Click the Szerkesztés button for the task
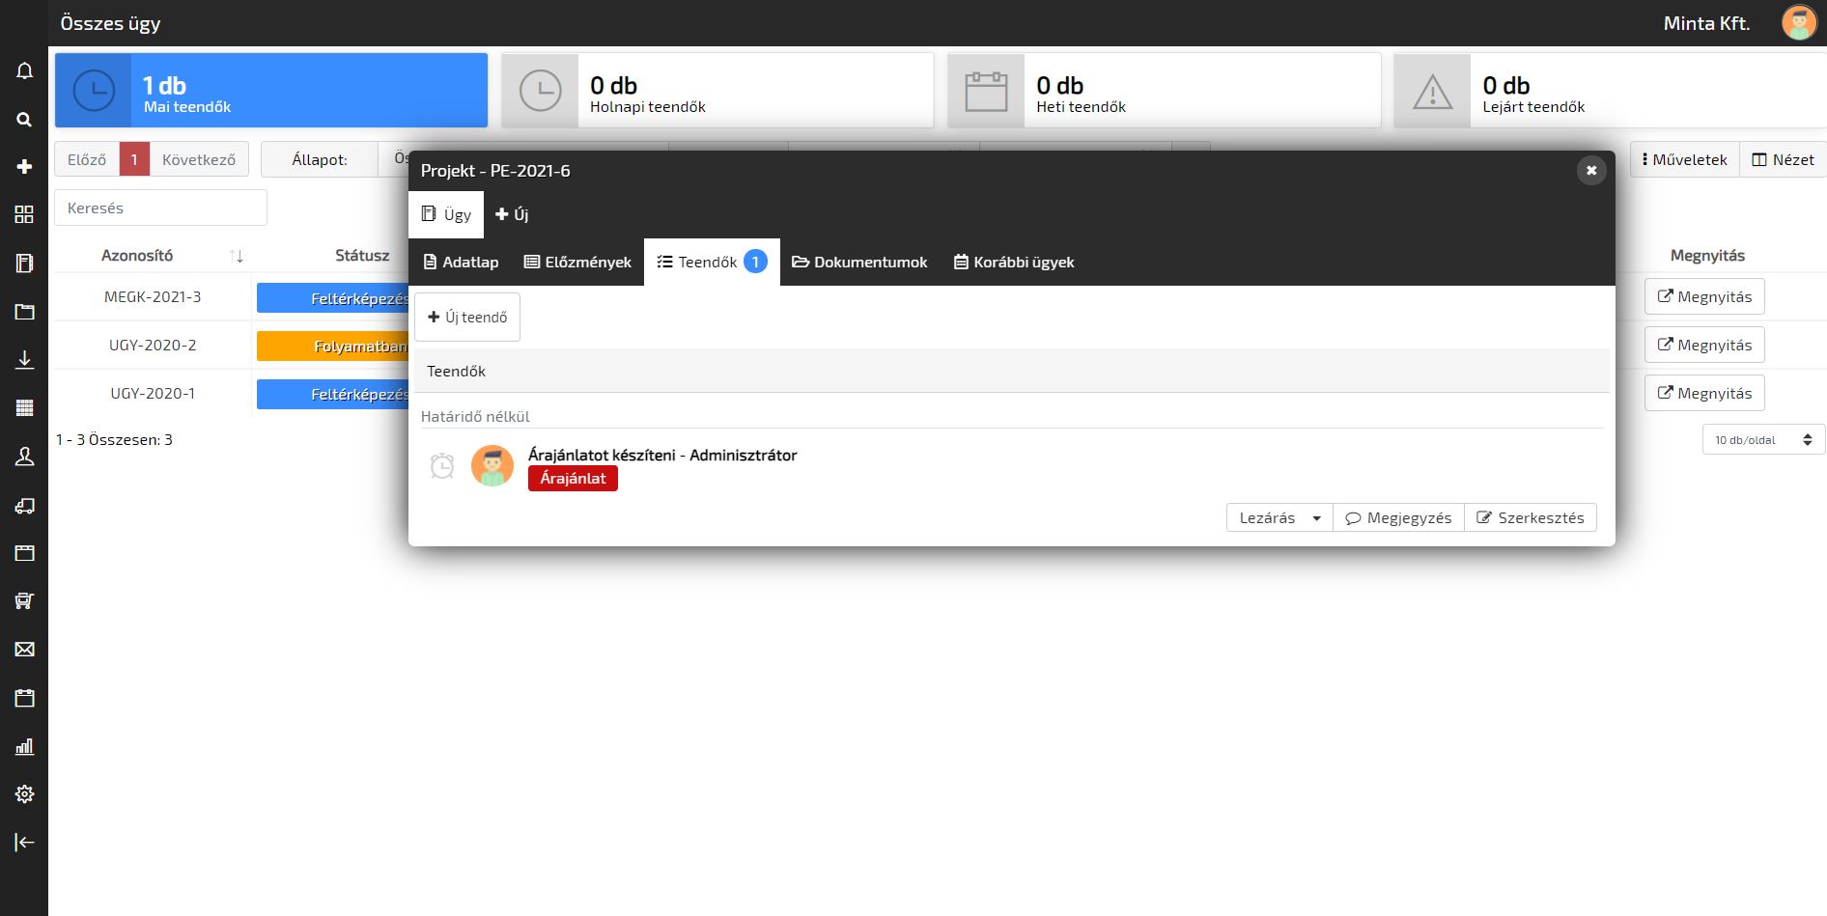 tap(1530, 518)
